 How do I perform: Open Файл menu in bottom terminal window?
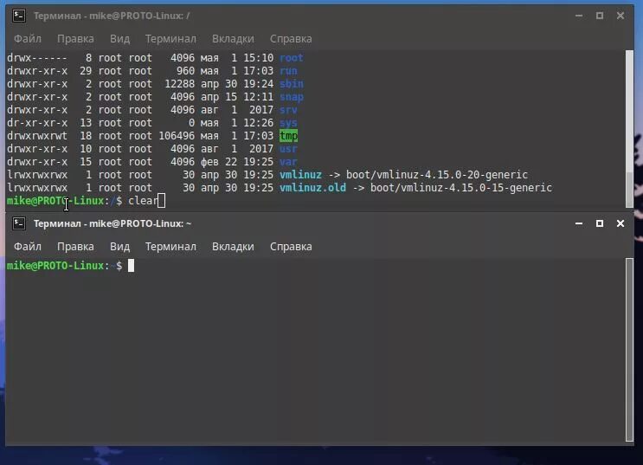coord(28,246)
